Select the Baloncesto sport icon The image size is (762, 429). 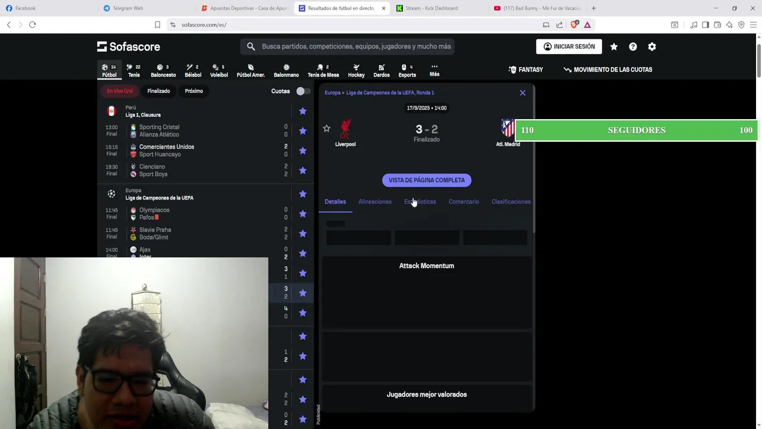[x=163, y=70]
